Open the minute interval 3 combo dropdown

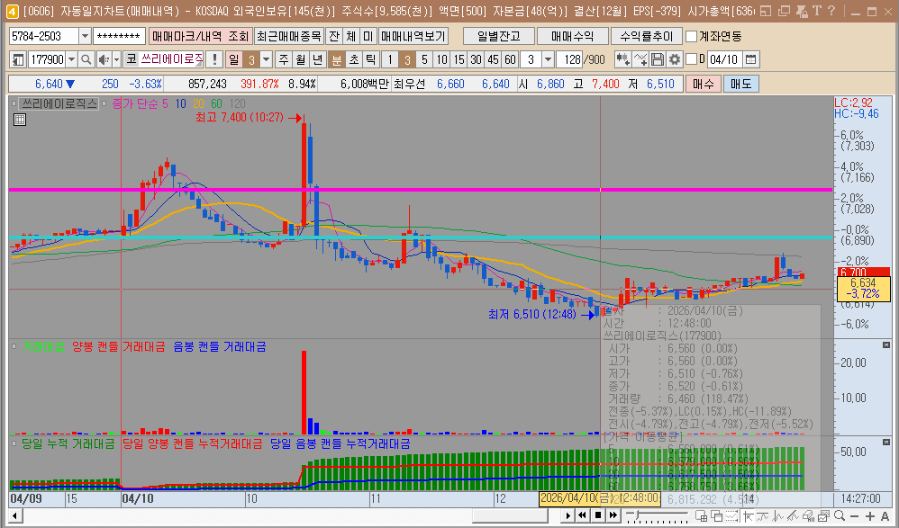(x=548, y=59)
